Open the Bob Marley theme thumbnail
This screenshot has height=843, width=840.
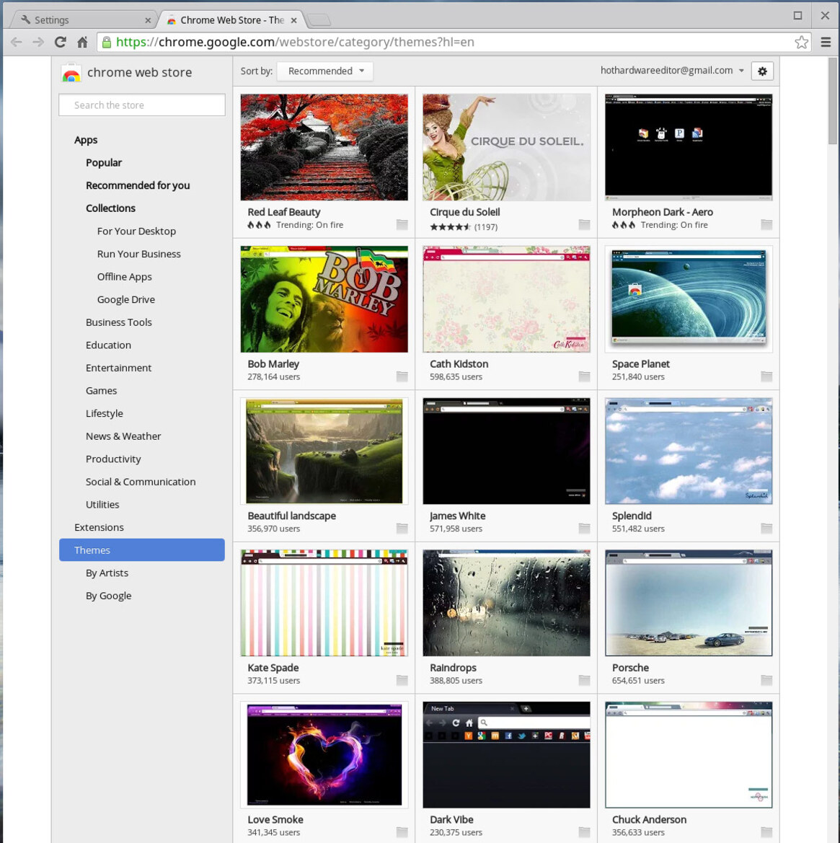[324, 299]
